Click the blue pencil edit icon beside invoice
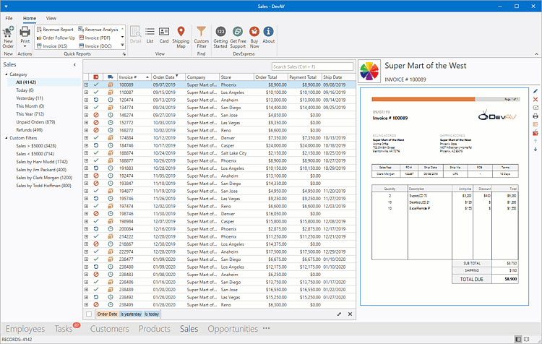This screenshot has height=344, width=542. [535, 91]
